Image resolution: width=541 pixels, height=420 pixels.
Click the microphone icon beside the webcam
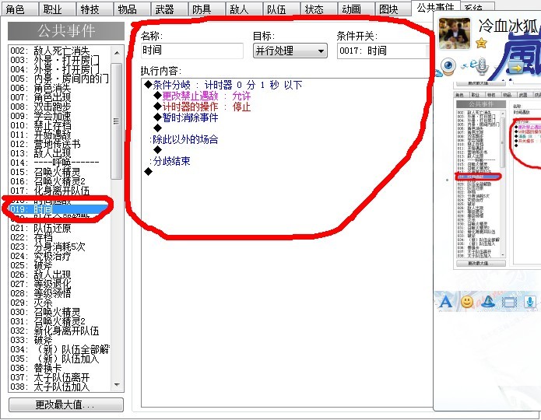pyautogui.click(x=482, y=67)
